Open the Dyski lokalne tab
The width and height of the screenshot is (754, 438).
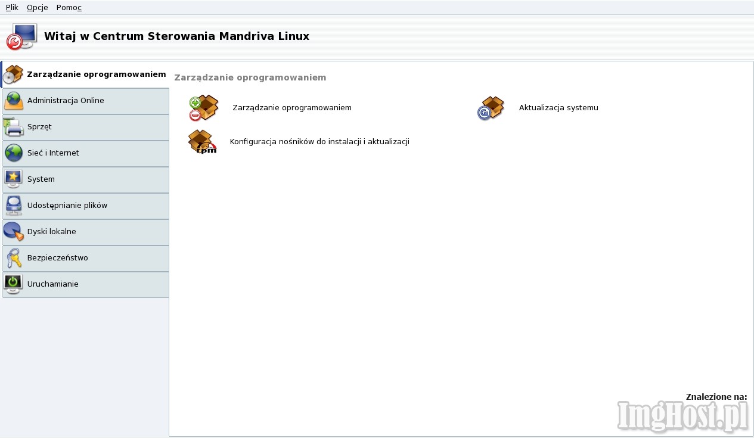[85, 232]
